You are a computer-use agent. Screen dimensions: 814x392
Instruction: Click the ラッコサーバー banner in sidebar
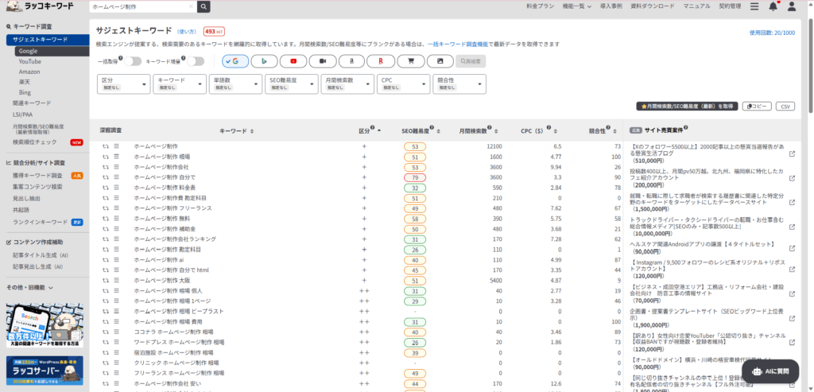pos(45,370)
